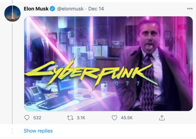Open the three-dot more options menu

tap(190, 9)
